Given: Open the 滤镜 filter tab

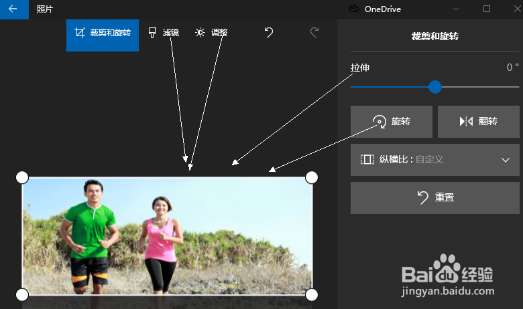Looking at the screenshot, I should [164, 33].
